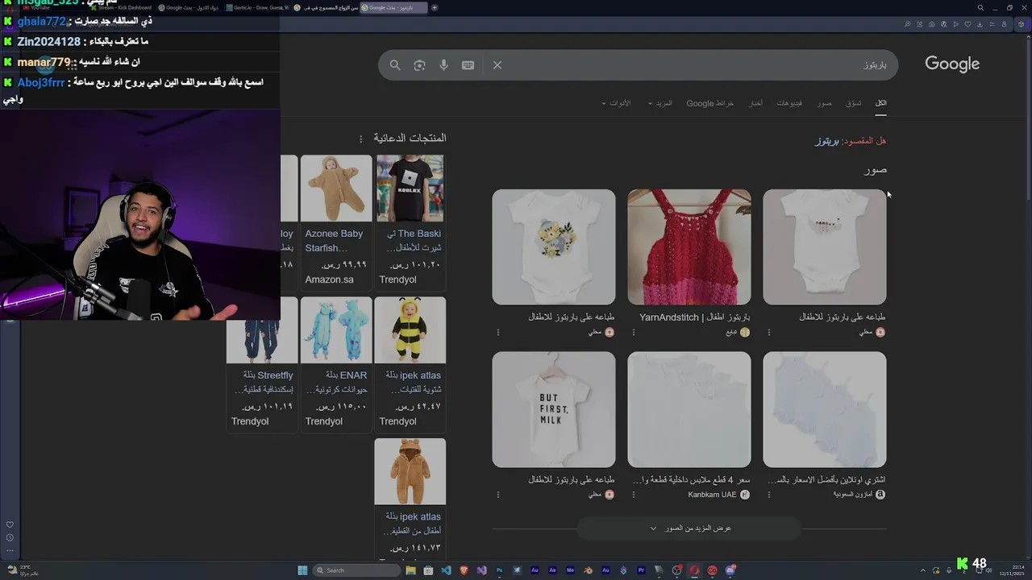
Task: Open the on-screen keyboard icon in search bar
Action: (468, 65)
